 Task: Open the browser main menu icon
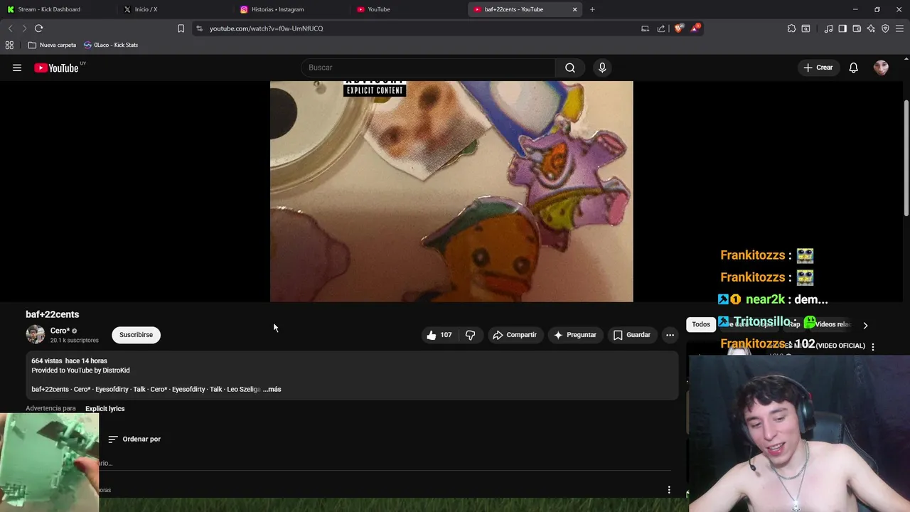900,28
